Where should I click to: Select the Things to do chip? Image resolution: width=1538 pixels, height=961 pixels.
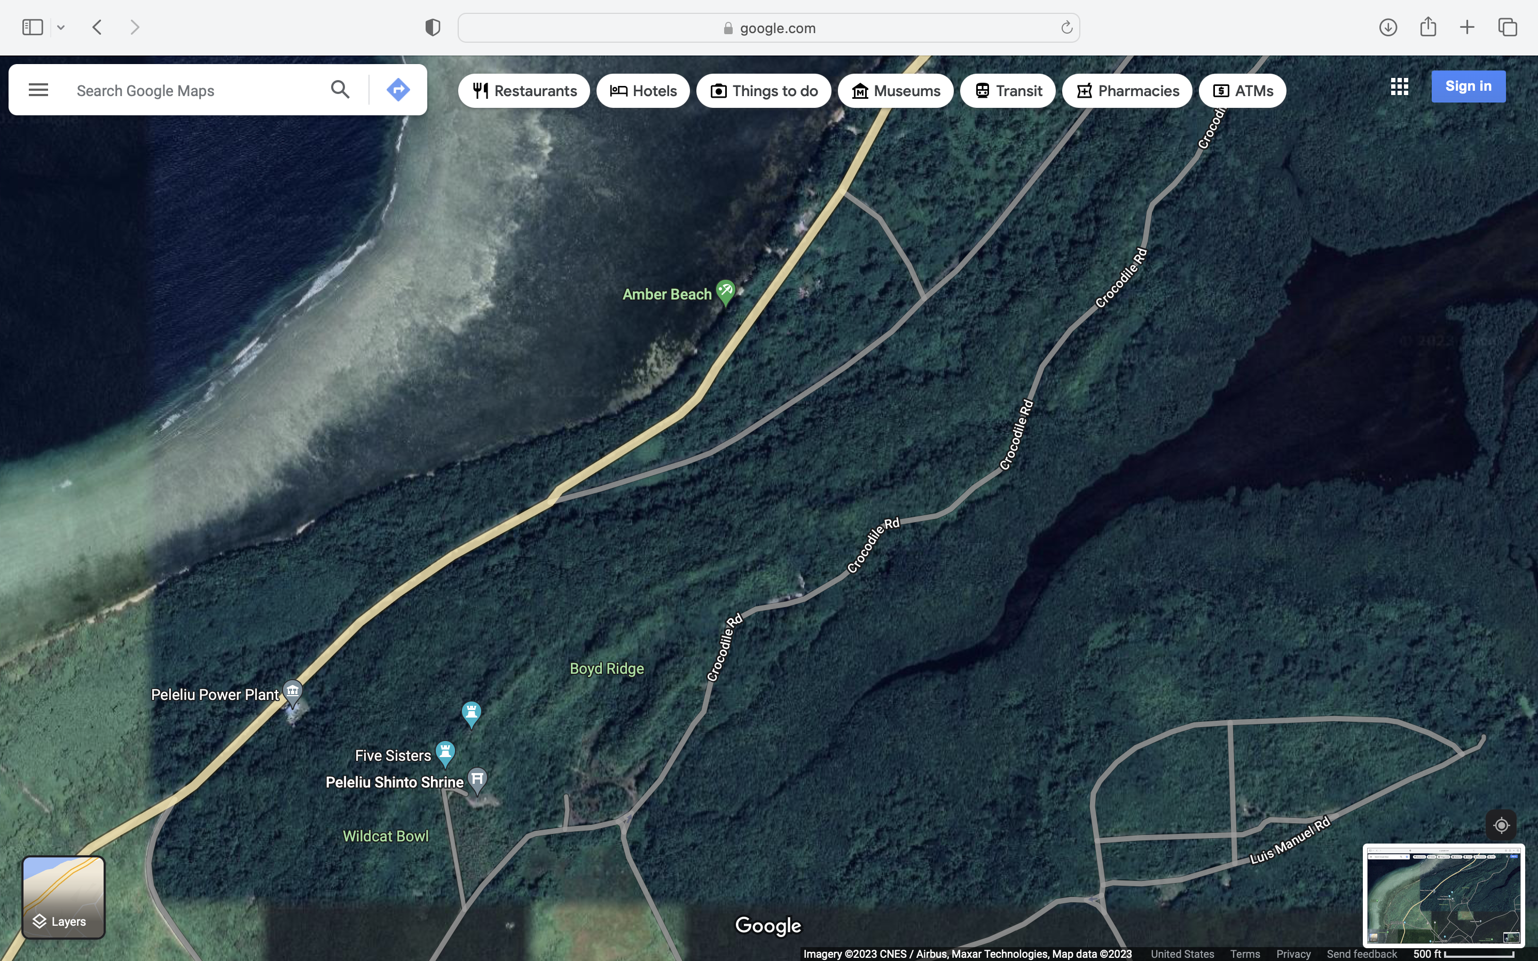click(763, 91)
